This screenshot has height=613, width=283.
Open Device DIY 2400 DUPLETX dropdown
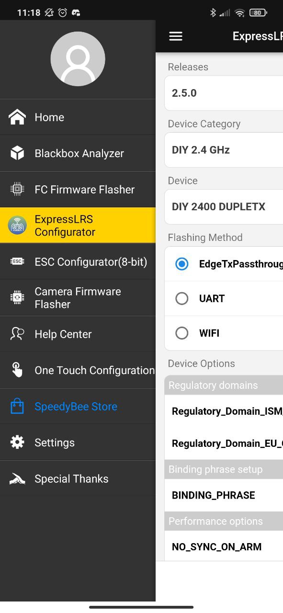(224, 207)
